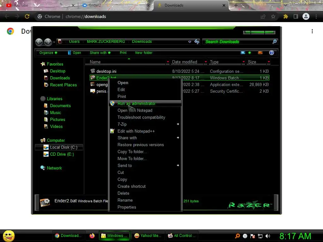
Task: Open Firefox from the taskbar
Action: (92, 236)
